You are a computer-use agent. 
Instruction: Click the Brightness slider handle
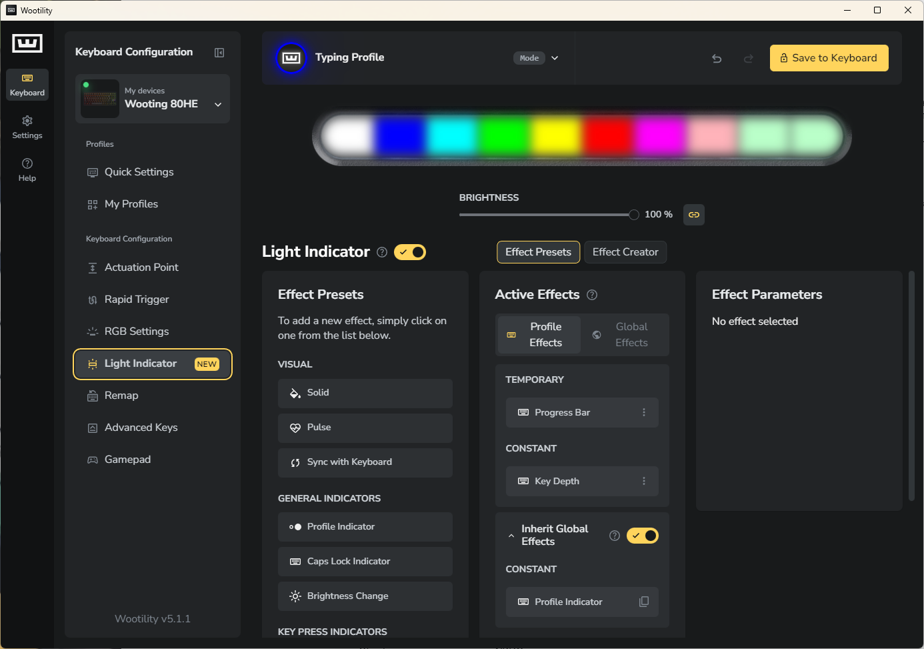pos(634,215)
